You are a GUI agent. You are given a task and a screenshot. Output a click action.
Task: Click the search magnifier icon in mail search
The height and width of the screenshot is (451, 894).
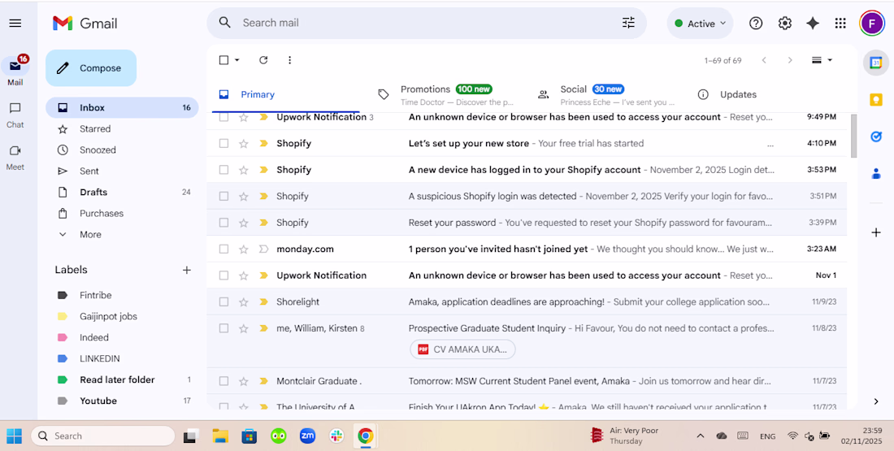[225, 23]
